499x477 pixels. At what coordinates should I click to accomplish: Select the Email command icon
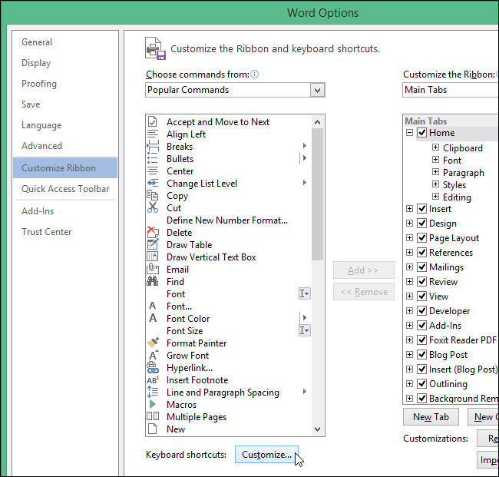pyautogui.click(x=152, y=269)
